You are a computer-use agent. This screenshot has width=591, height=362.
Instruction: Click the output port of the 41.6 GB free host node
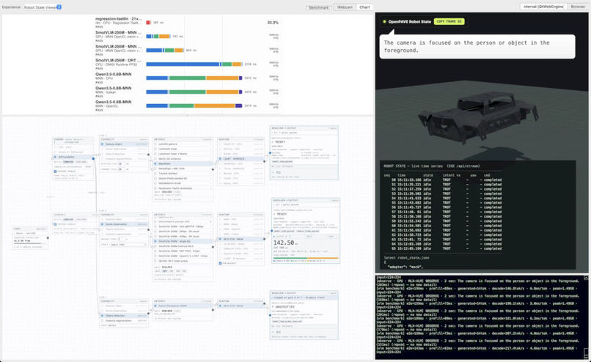48,238
